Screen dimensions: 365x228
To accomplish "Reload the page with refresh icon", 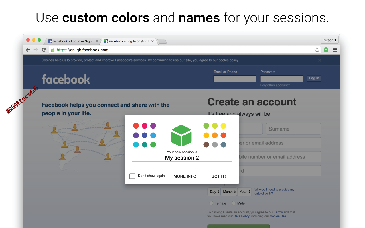I will click(44, 50).
